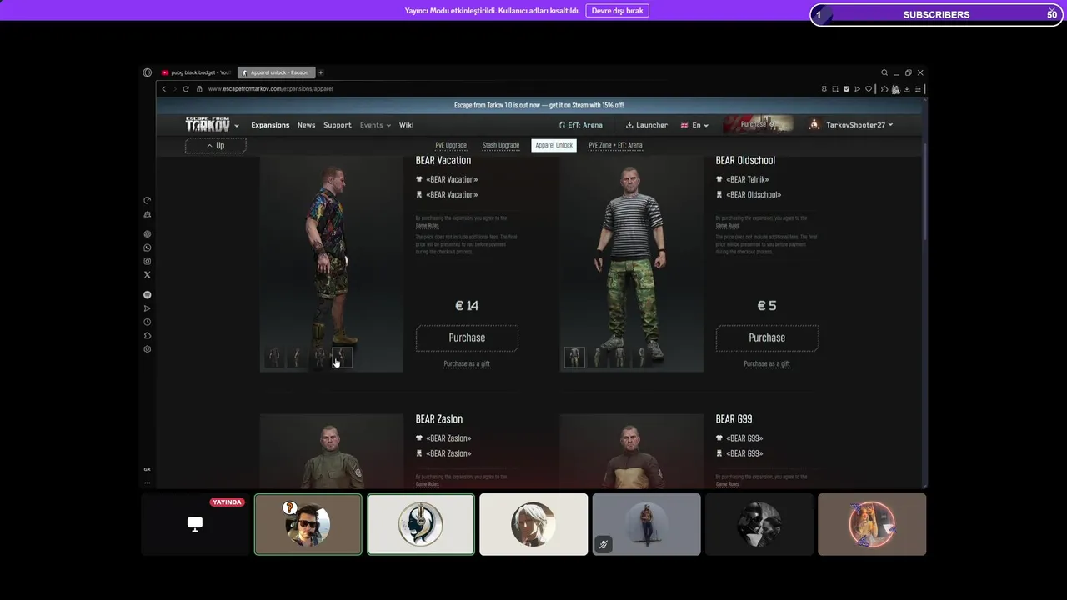The height and width of the screenshot is (600, 1067).
Task: Expand the Events dropdown menu
Action: 375,125
